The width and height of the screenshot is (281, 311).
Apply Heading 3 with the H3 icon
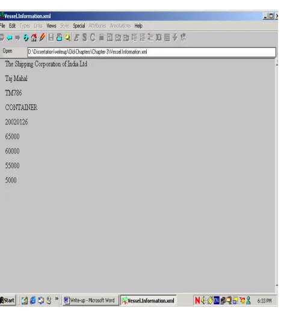[x=126, y=38]
